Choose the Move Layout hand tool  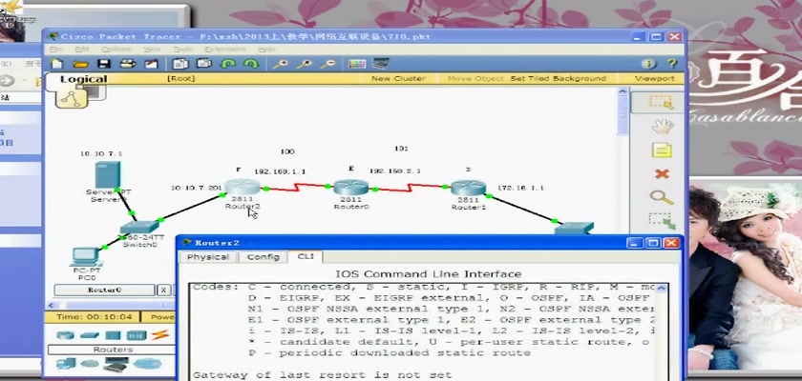pyautogui.click(x=662, y=126)
